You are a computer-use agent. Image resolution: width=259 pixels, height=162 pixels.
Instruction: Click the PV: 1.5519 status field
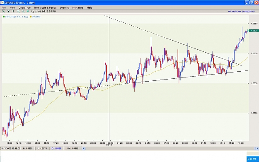73,148
